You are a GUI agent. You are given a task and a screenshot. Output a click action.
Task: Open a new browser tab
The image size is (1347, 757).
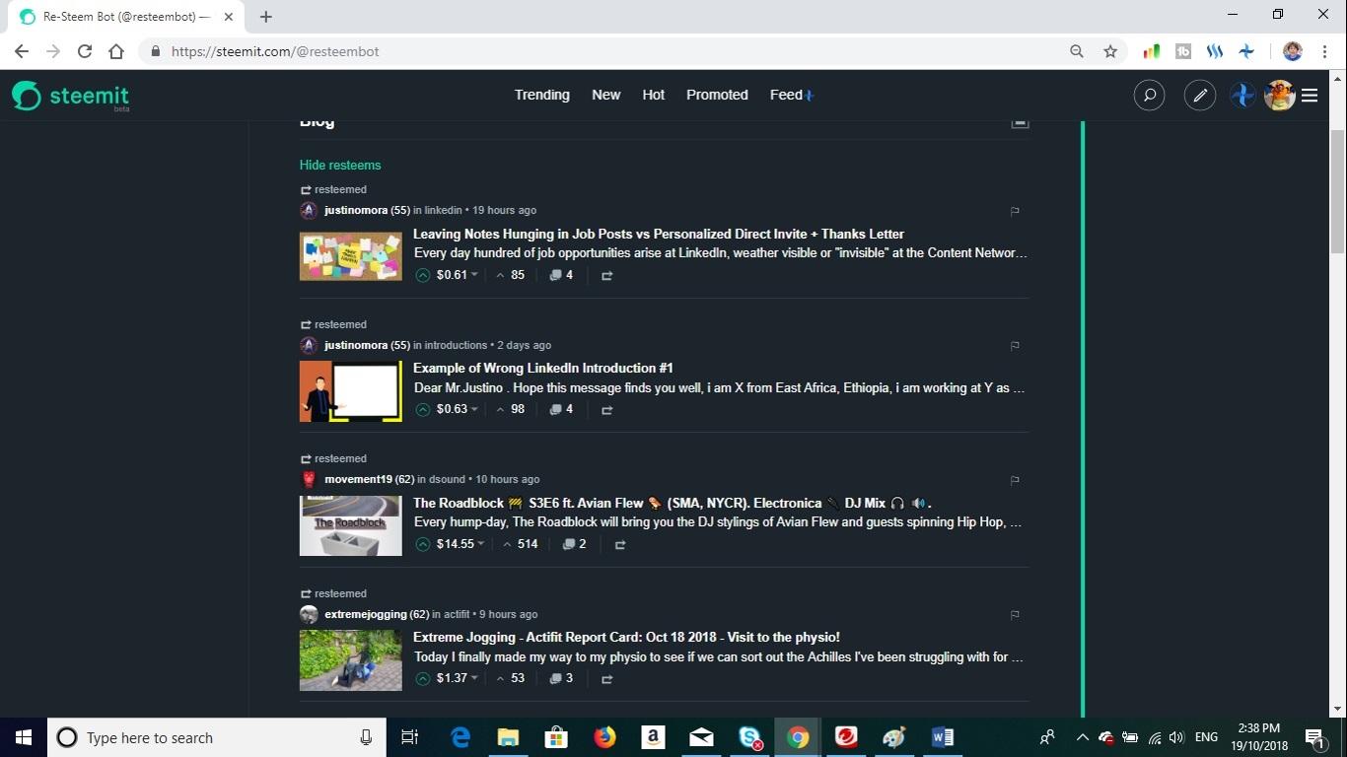[x=266, y=17]
